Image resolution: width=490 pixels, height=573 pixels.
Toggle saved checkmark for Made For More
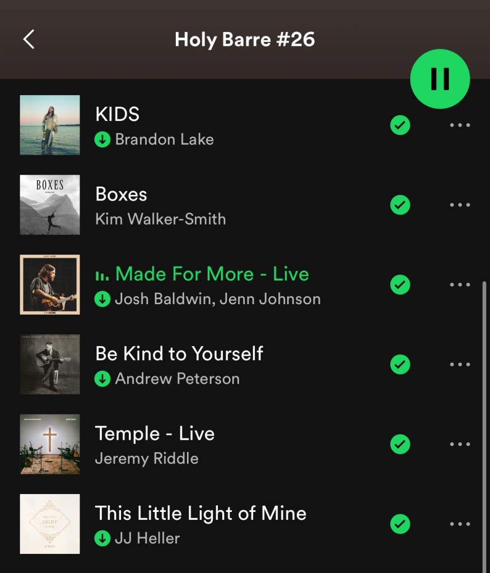pyautogui.click(x=400, y=285)
